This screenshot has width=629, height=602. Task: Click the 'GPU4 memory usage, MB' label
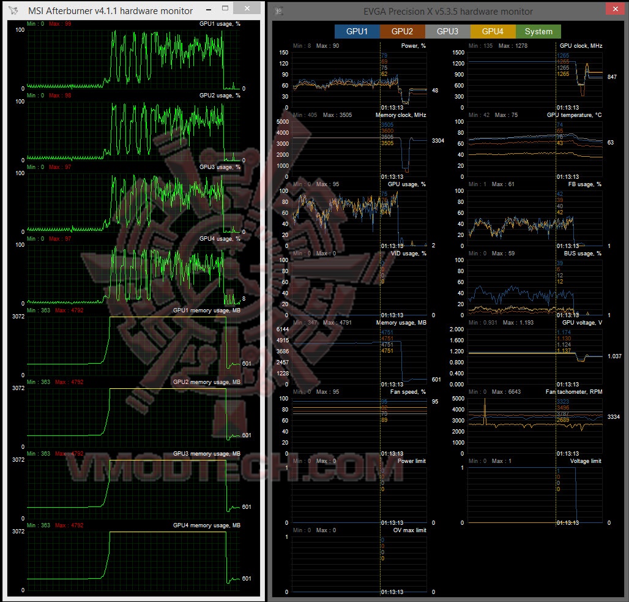(207, 525)
